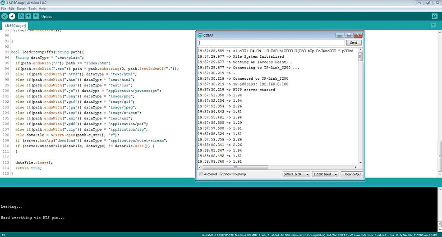Open the Edit menu
442x237 pixels.
[x=11, y=9]
